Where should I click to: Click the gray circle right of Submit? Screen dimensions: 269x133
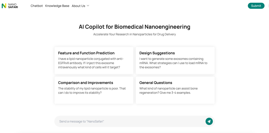coord(268,6)
